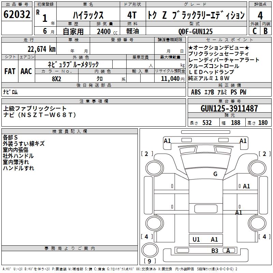Click interior grade letter B

265,31
